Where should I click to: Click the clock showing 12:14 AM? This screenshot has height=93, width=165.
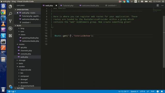click(157, 2)
